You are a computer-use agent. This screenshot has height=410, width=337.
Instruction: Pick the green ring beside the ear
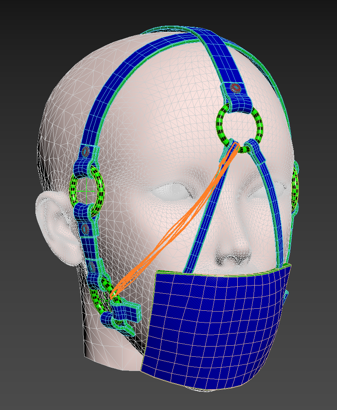point(87,192)
